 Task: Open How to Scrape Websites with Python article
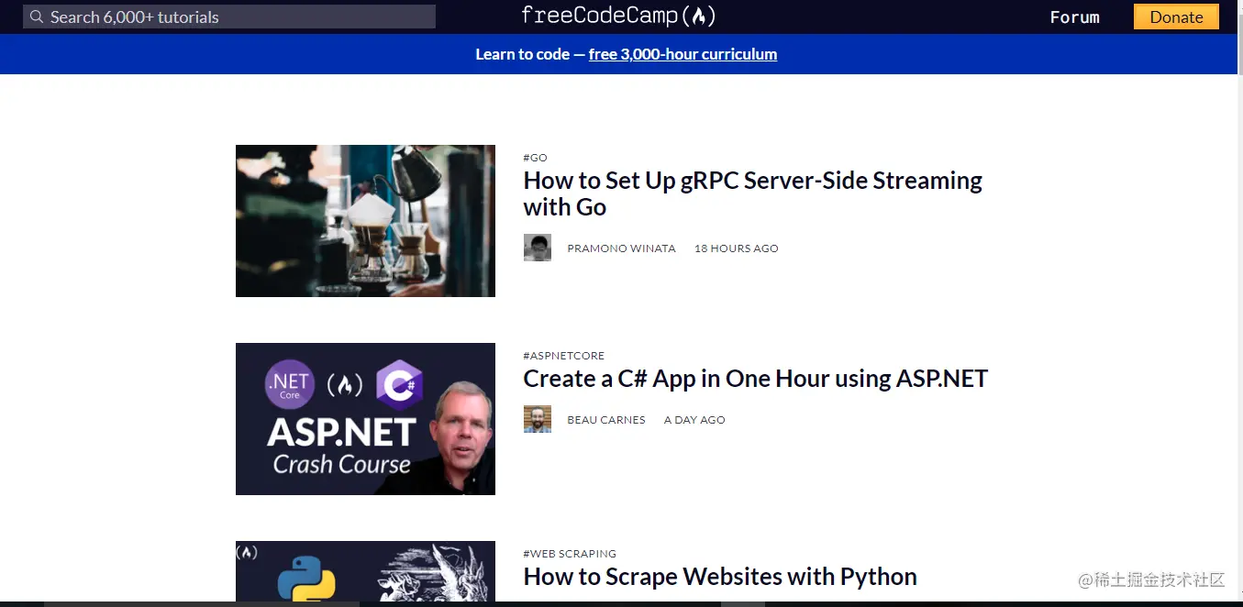tap(720, 577)
